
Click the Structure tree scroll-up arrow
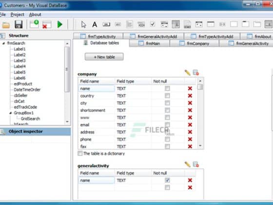tap(67, 43)
